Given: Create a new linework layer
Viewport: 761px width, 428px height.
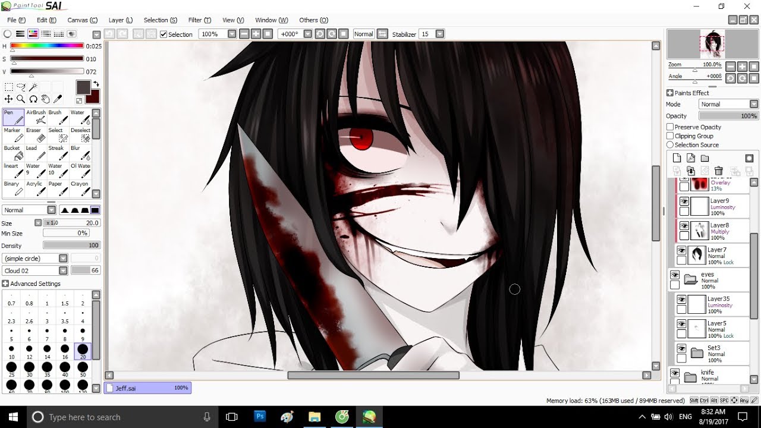Looking at the screenshot, I should coord(691,158).
